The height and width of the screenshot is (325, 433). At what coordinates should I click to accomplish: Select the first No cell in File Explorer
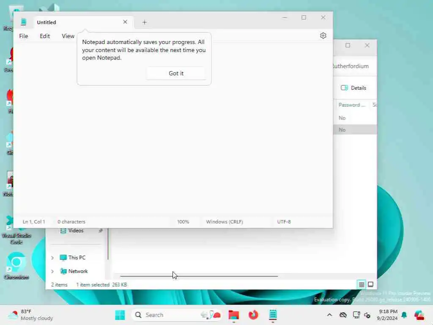342,118
